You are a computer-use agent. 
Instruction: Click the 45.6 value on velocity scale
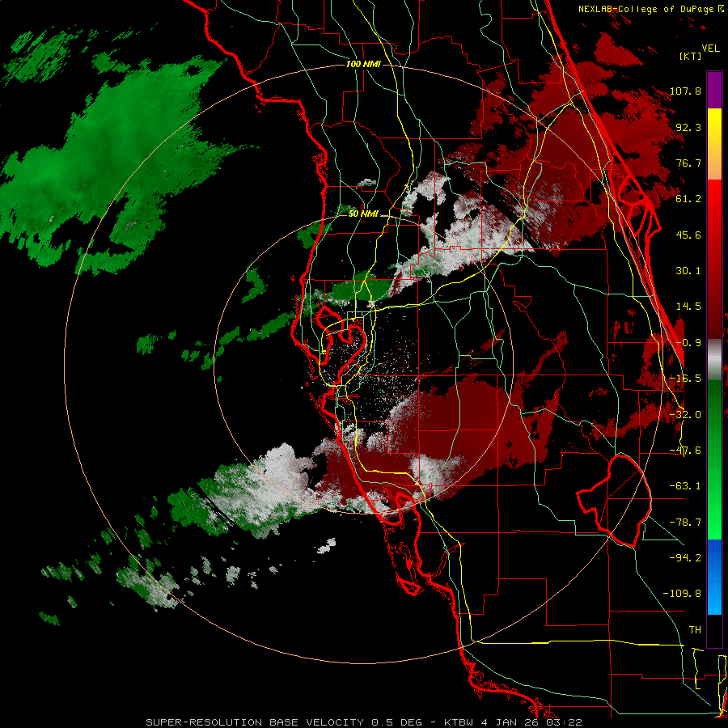(x=688, y=235)
